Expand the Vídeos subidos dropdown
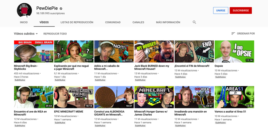 click(x=26, y=34)
